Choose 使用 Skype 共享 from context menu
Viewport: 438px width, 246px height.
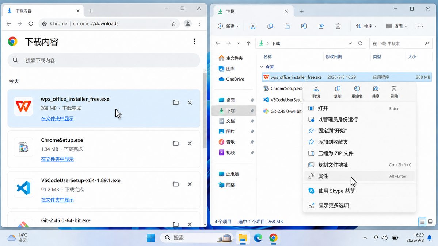(359, 191)
